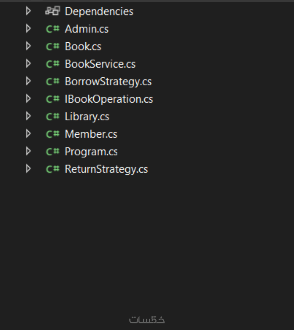Screen dimensions: 294x330
Task: Select the Program.cs file name
Action: (91, 152)
